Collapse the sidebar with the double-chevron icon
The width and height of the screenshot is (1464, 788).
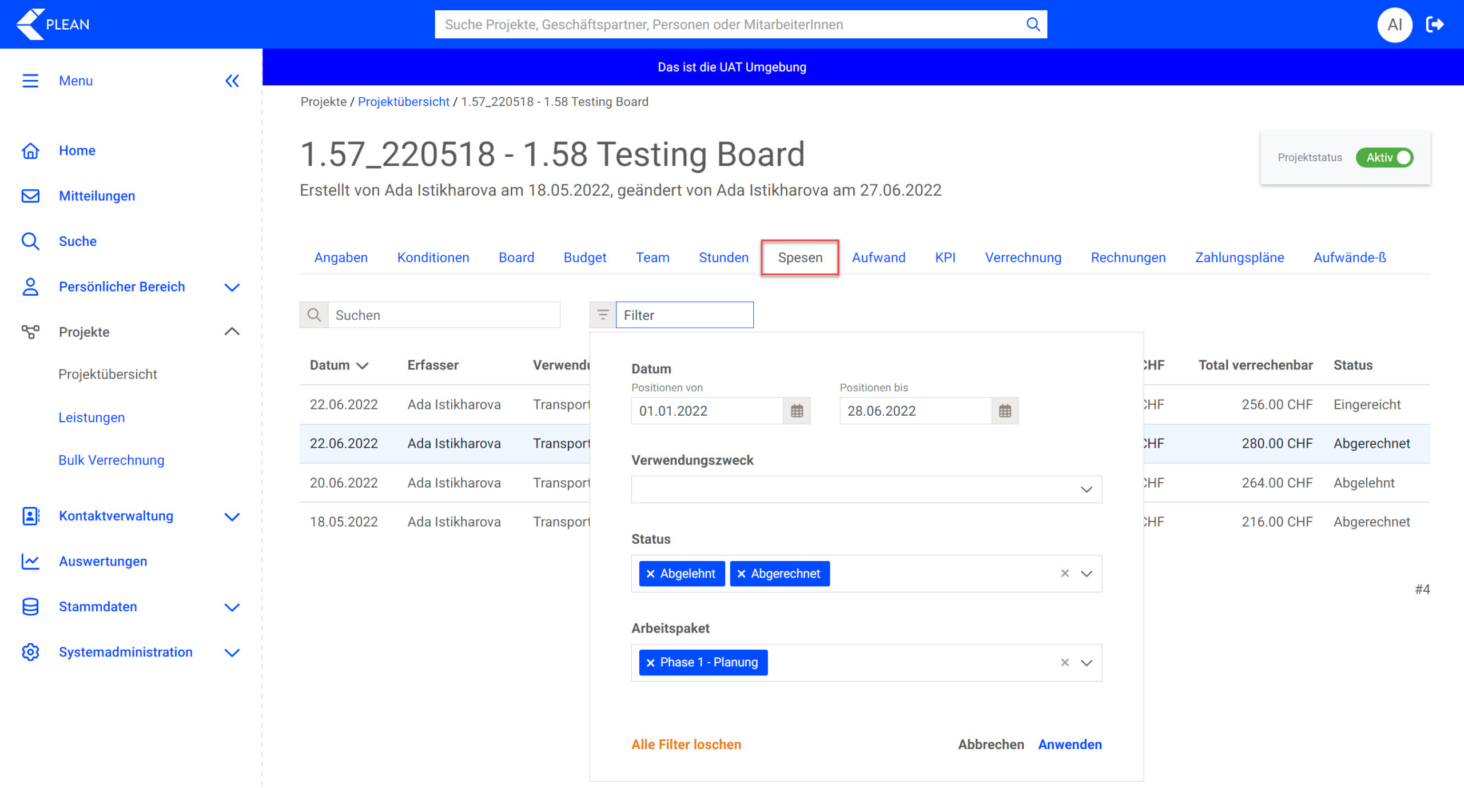click(232, 81)
